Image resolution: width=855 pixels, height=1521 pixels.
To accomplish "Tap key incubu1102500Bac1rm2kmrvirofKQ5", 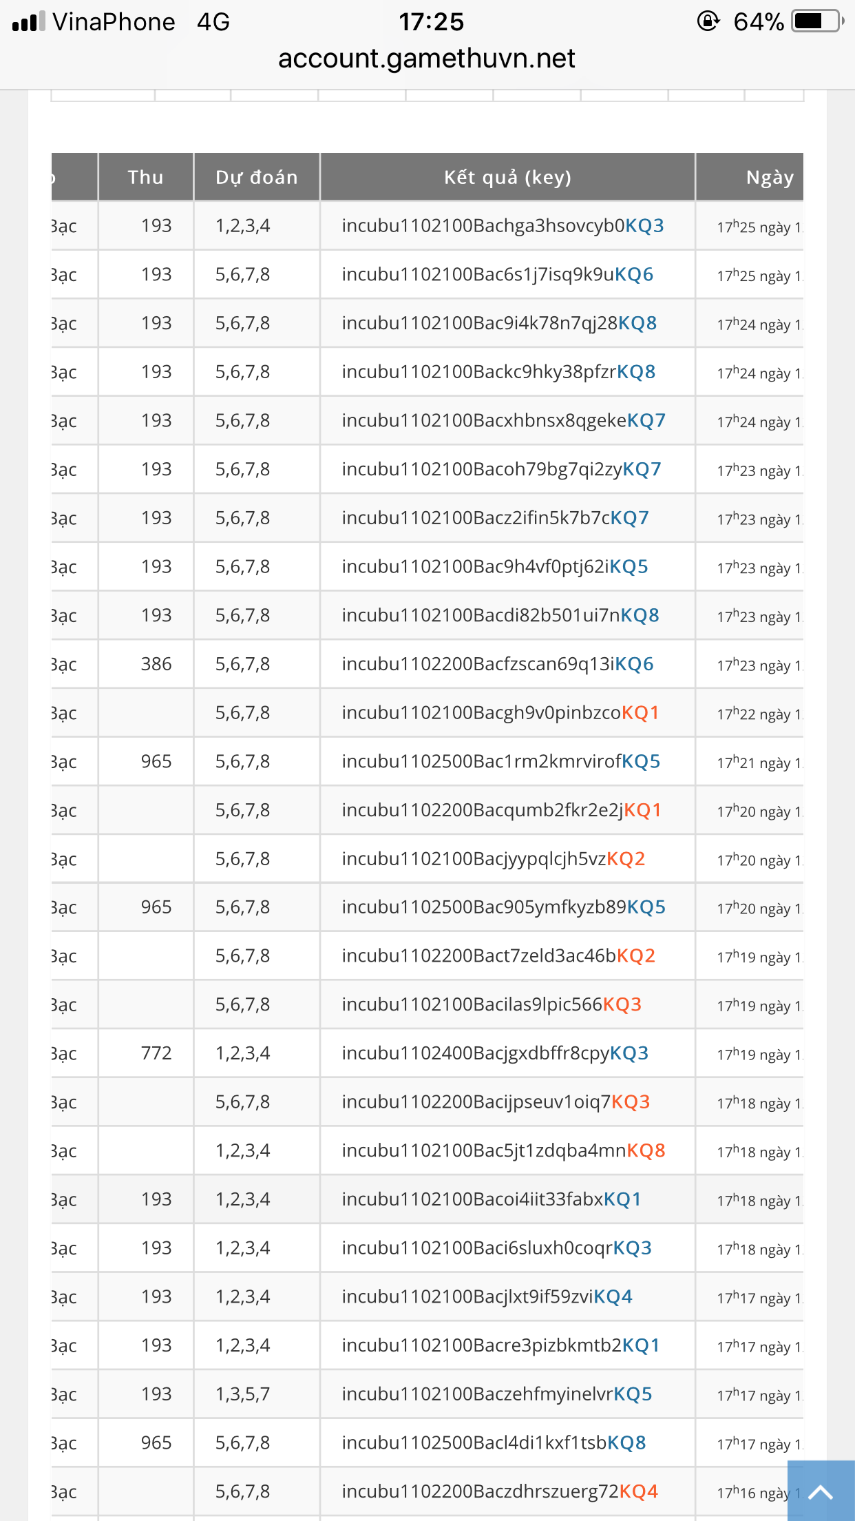I will pyautogui.click(x=500, y=762).
